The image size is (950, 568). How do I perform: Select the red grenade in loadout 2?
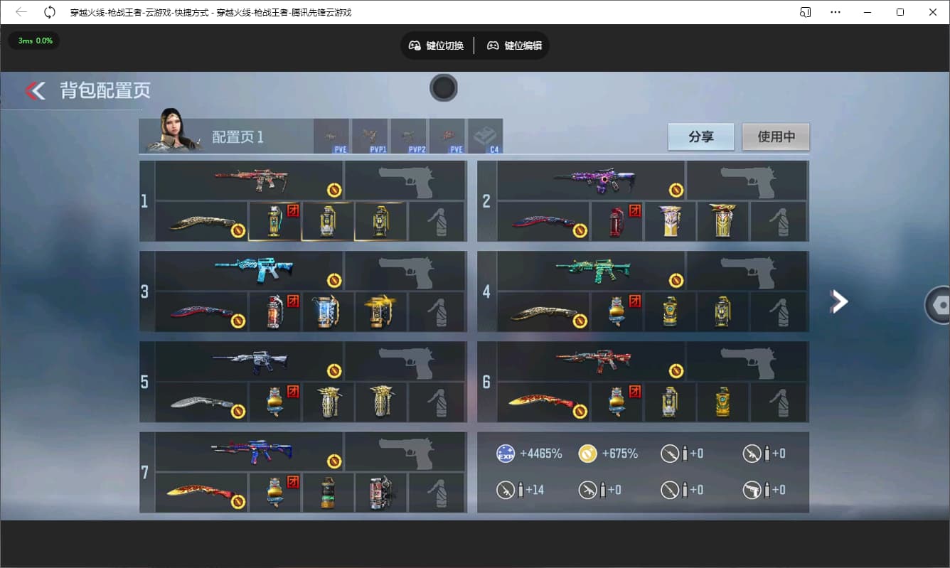pos(617,222)
